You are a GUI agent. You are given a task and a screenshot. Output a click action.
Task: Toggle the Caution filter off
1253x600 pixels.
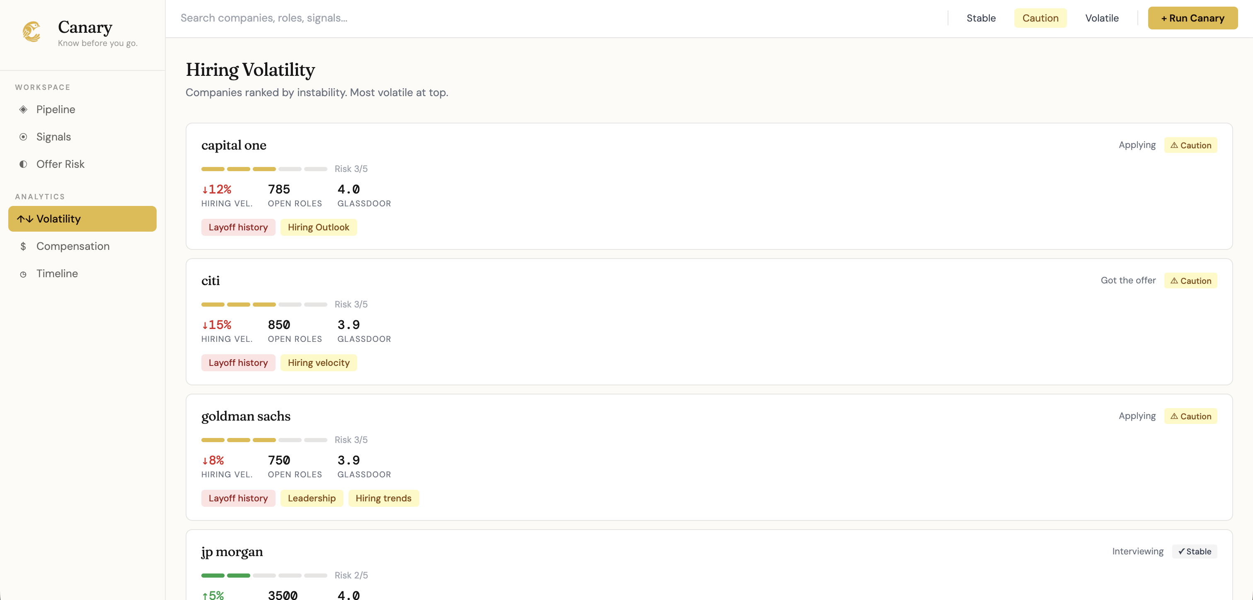(1040, 18)
